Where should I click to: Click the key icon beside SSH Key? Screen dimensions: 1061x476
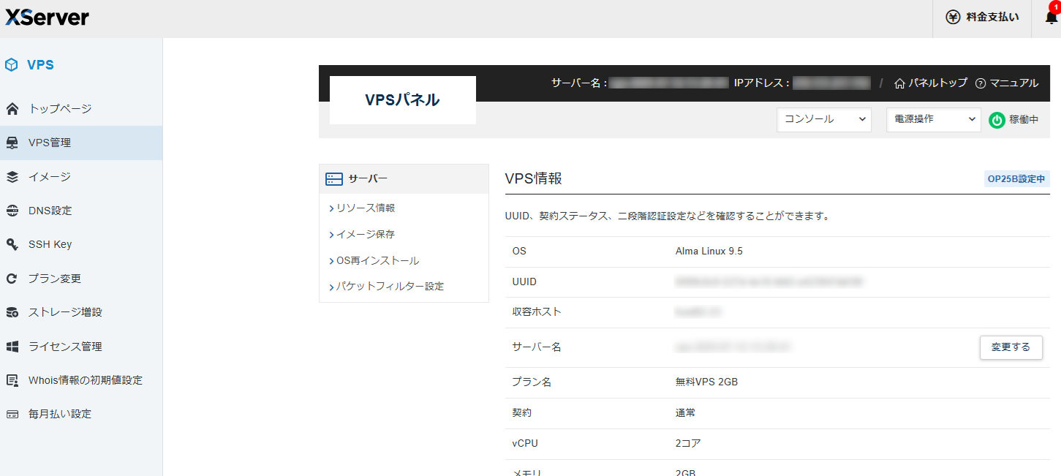click(x=12, y=244)
